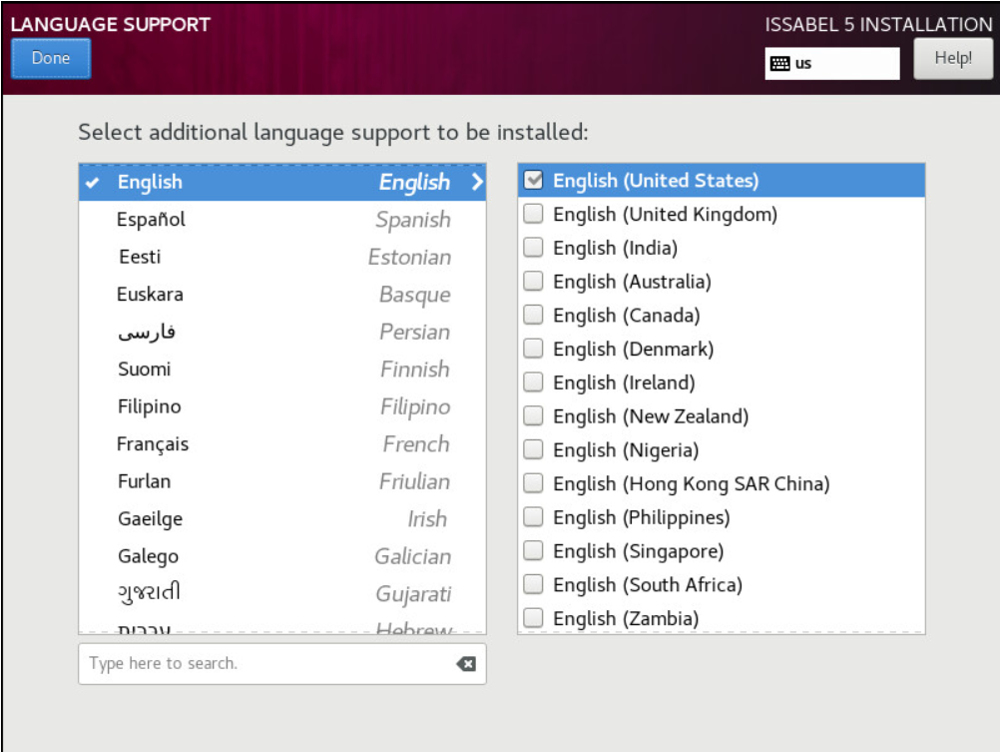Click the checkmark icon beside English
This screenshot has height=753, width=1001.
93,183
